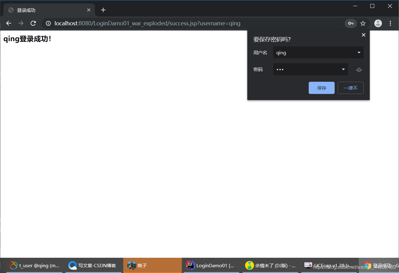
Task: Expand the username dropdown arrow
Action: pos(359,52)
